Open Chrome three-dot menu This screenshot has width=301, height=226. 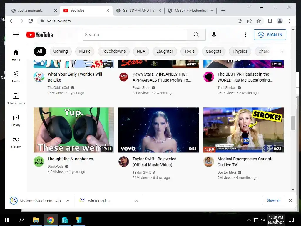tap(289, 21)
